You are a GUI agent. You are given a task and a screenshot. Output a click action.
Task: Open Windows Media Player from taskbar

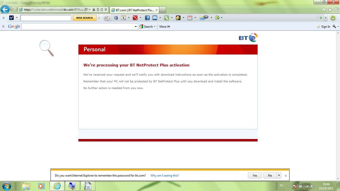point(41,186)
